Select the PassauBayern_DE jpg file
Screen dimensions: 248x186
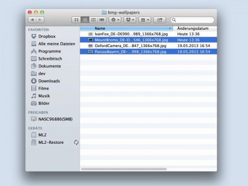[148, 52]
